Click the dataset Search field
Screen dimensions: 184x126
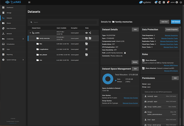coord(63,22)
